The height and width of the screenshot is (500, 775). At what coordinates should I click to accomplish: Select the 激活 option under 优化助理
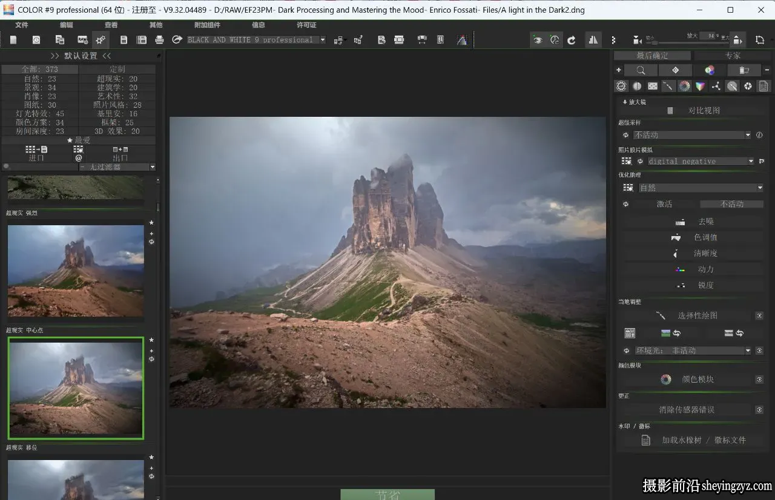pos(664,204)
